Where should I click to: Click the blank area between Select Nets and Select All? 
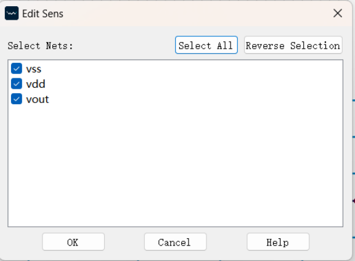pos(124,45)
